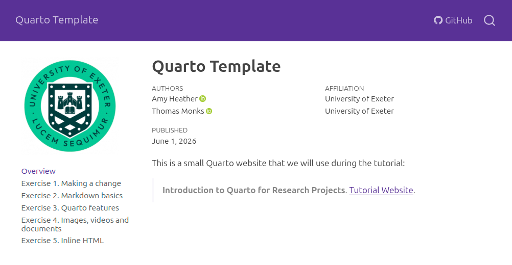Select Overview in the sidebar
Image resolution: width=512 pixels, height=265 pixels.
coord(38,171)
